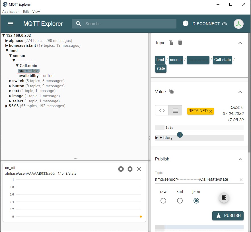Open the on_off chart settings gear
251x232 pixels.
130,169
